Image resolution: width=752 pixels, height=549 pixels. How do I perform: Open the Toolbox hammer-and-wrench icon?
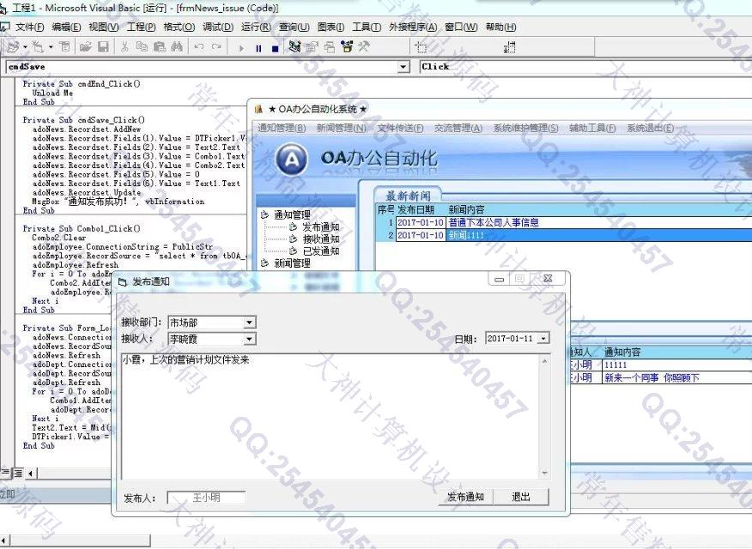tap(363, 46)
